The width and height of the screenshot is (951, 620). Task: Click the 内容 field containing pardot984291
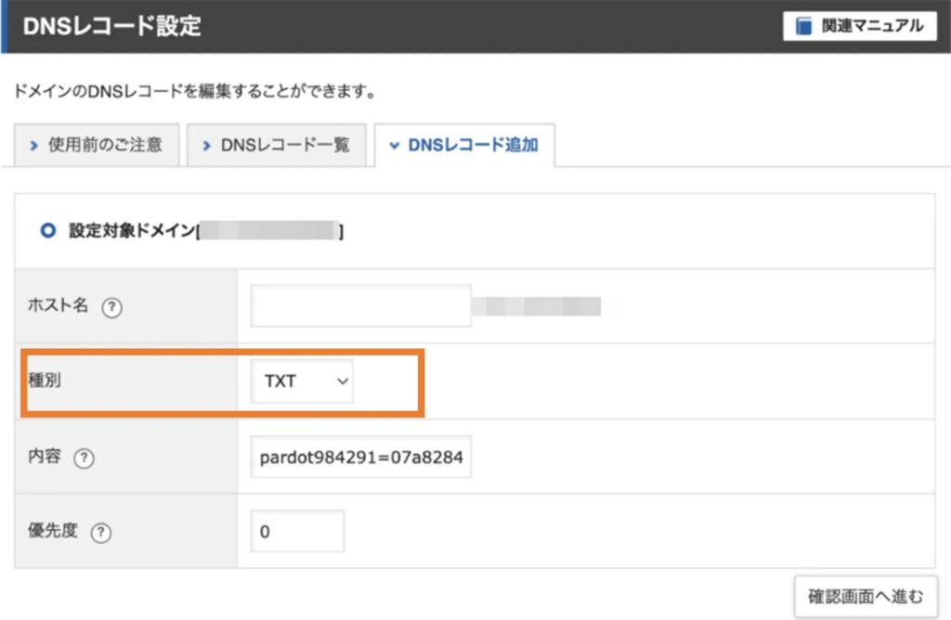[x=361, y=457]
